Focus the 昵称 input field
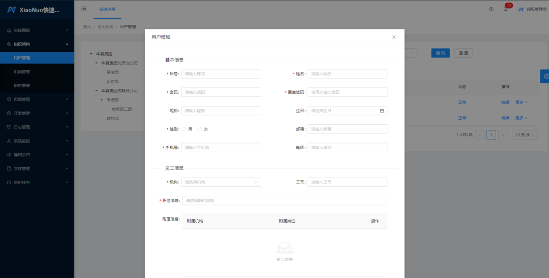The height and width of the screenshot is (278, 549). point(221,111)
